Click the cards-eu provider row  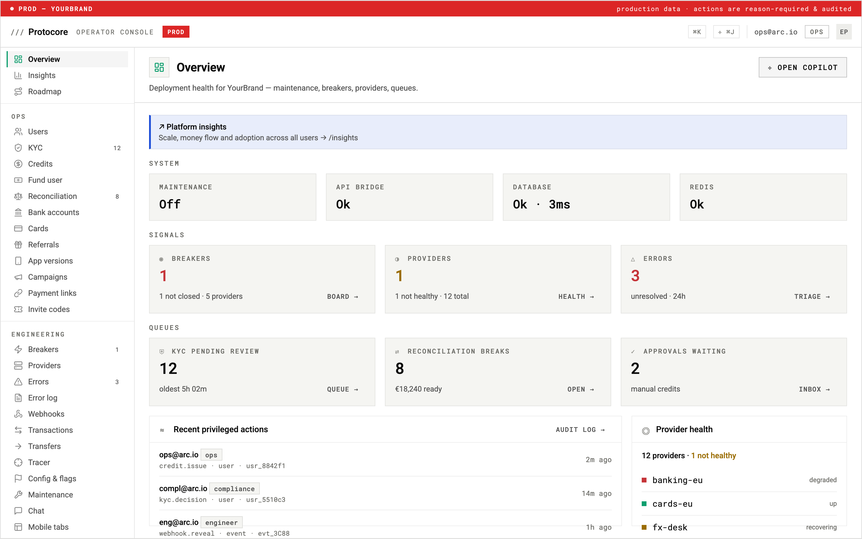(739, 504)
